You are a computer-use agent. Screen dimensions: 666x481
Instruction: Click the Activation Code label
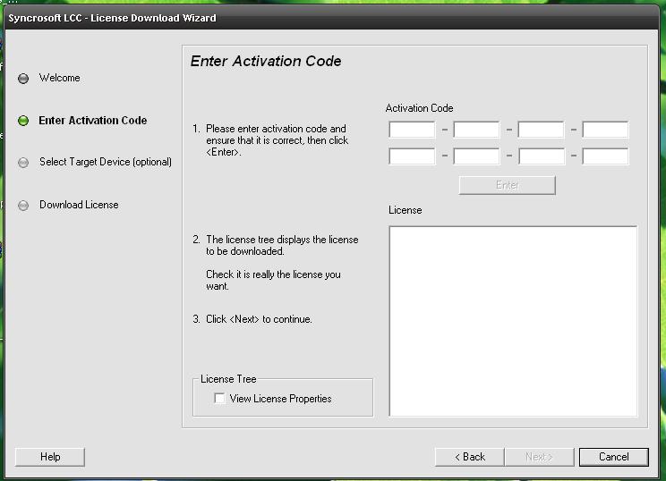[x=419, y=108]
